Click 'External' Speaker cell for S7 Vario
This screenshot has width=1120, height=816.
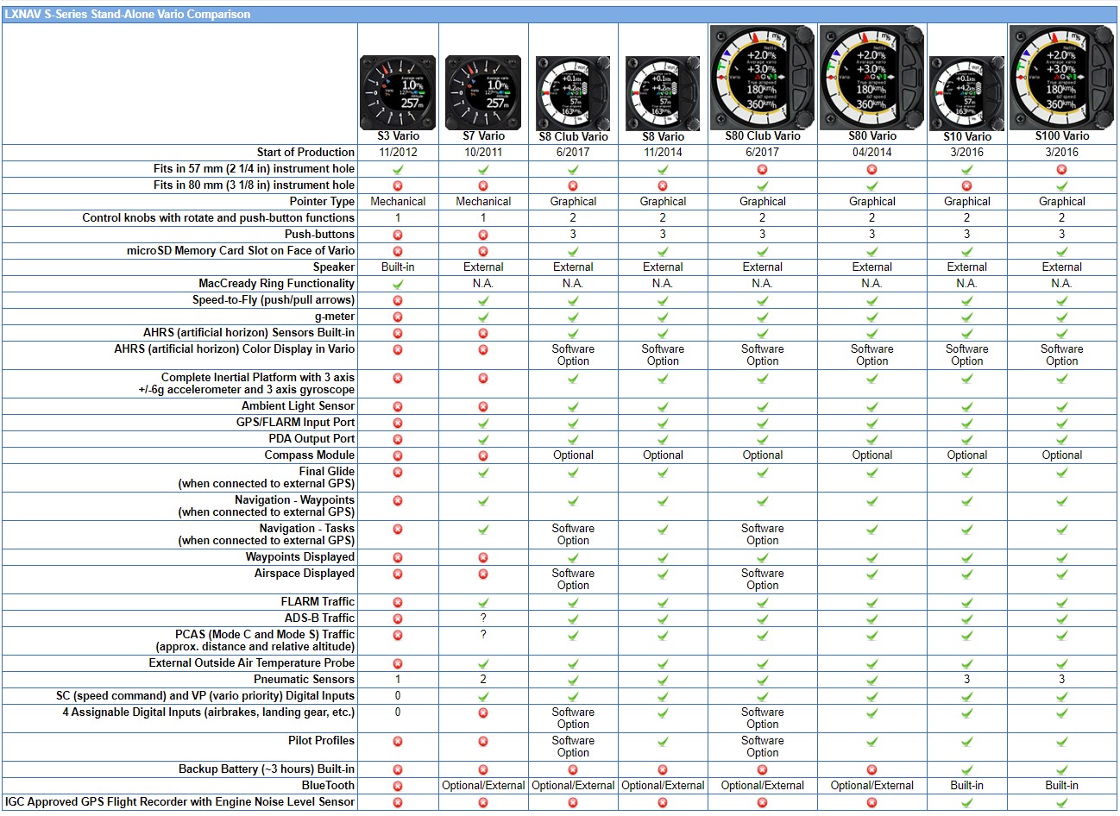point(483,267)
